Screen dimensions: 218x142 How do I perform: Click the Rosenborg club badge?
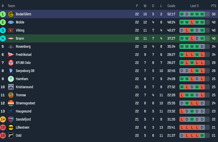coord(11,46)
